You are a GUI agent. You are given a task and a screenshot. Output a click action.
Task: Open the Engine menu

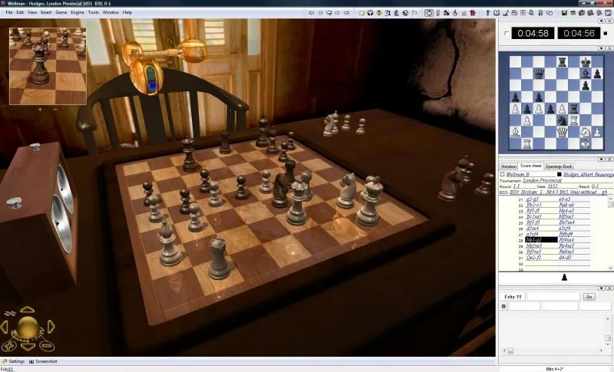[x=77, y=12]
